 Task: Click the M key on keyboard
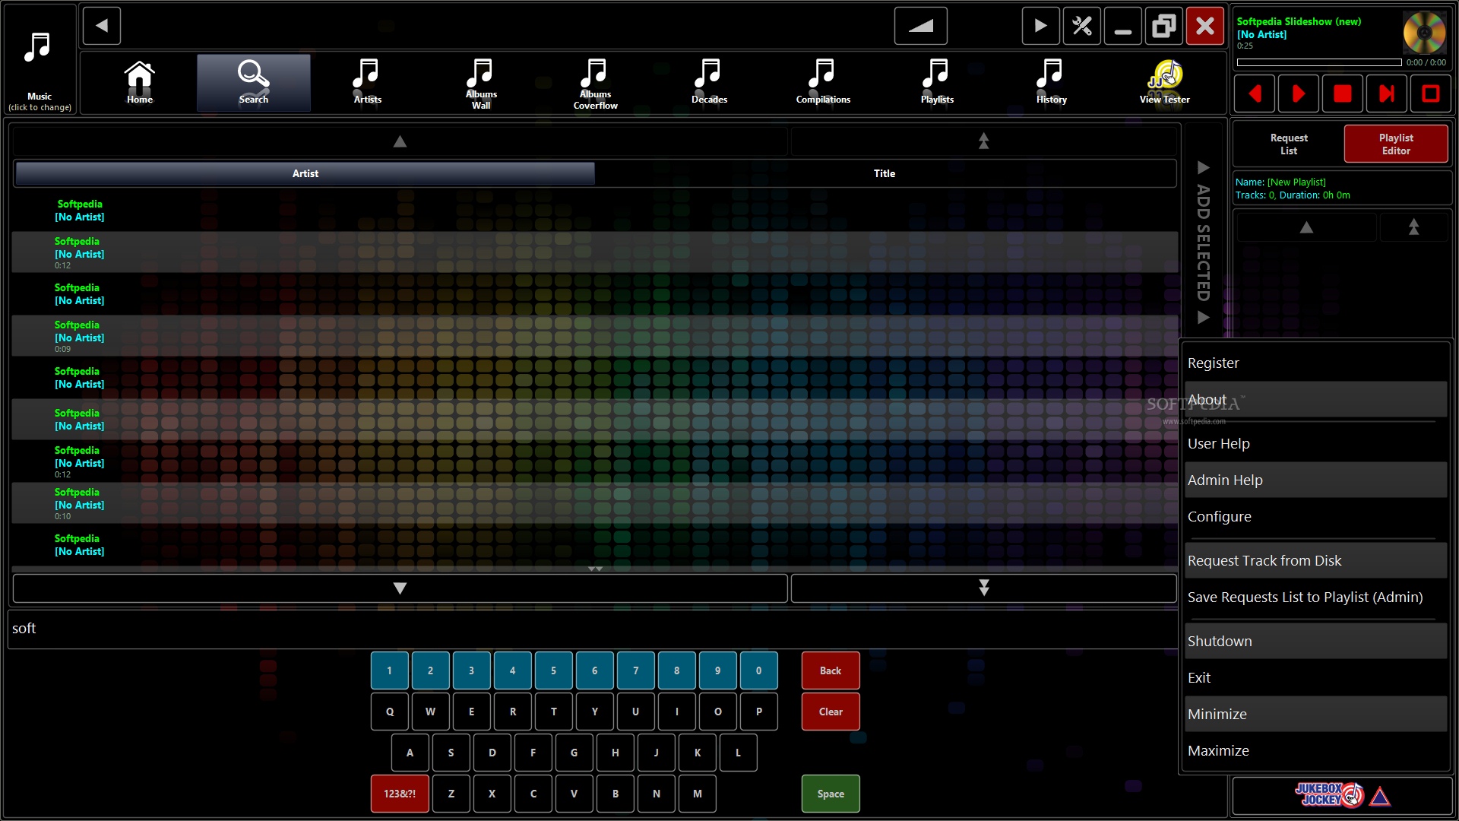698,794
